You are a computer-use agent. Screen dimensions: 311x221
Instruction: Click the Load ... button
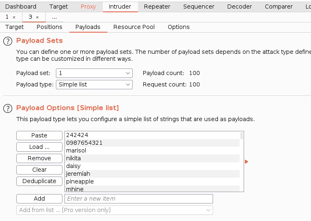(39, 147)
